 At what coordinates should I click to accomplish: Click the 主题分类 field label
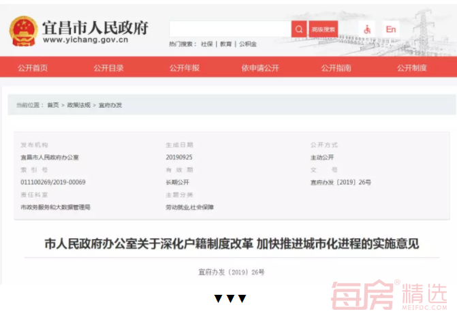[180, 195]
